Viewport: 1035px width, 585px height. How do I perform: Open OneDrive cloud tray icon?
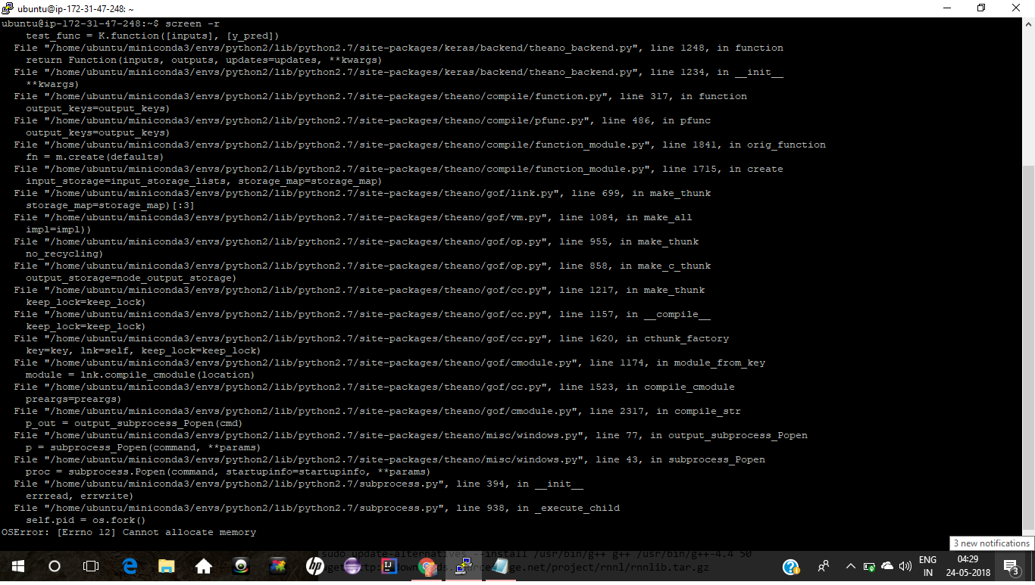coord(887,566)
